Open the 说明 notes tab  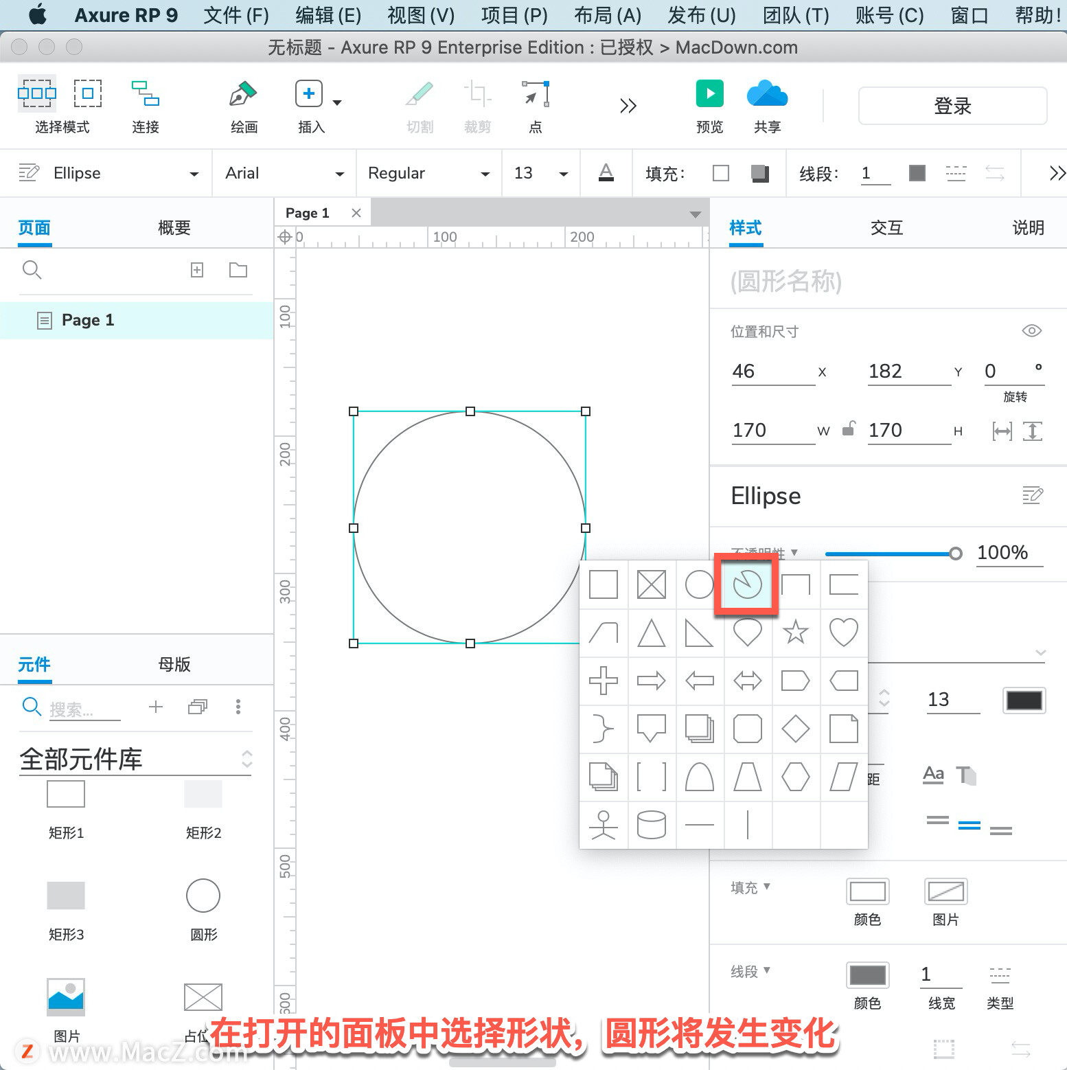click(x=1028, y=228)
